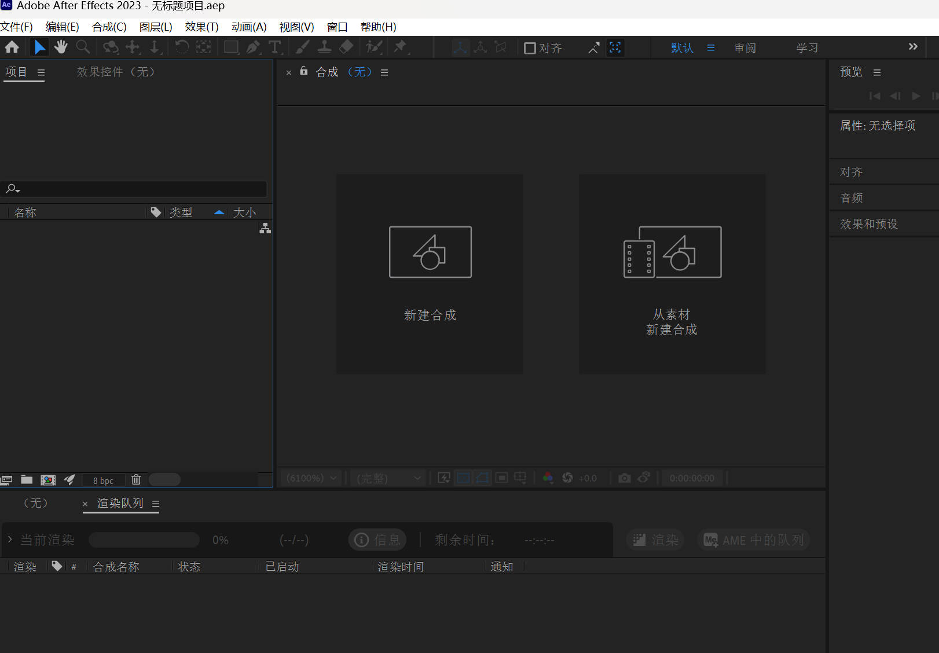Viewport: 939px width, 653px height.
Task: Click the 新建合成 button
Action: click(430, 275)
